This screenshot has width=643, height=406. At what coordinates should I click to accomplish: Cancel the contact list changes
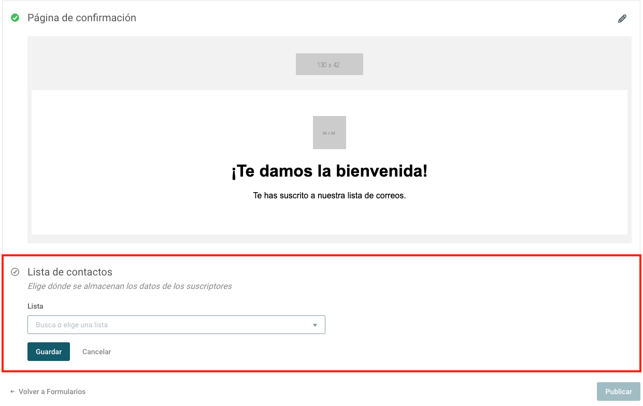(97, 352)
